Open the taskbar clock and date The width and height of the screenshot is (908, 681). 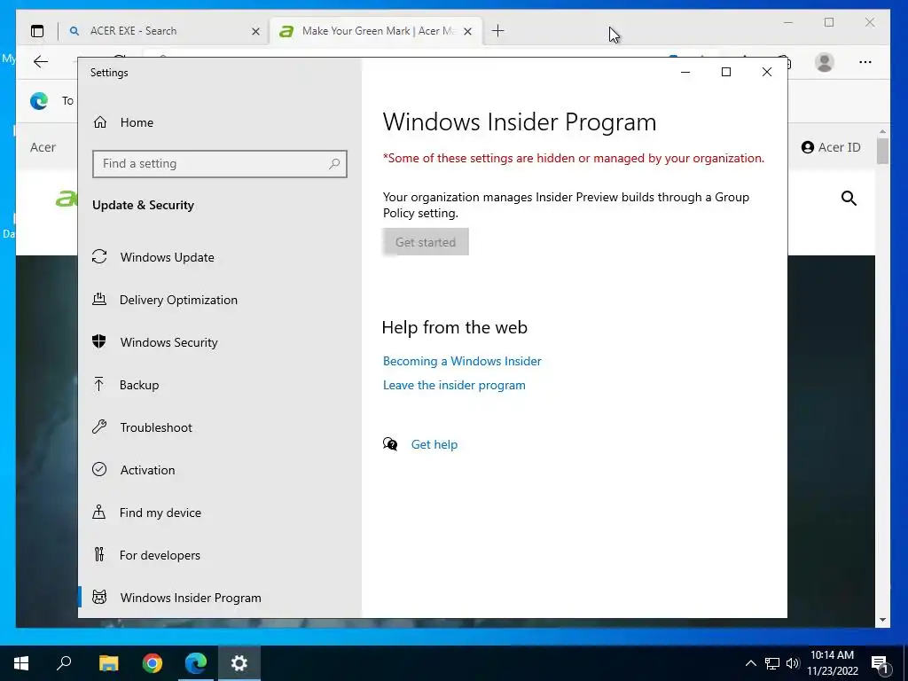[x=833, y=663]
